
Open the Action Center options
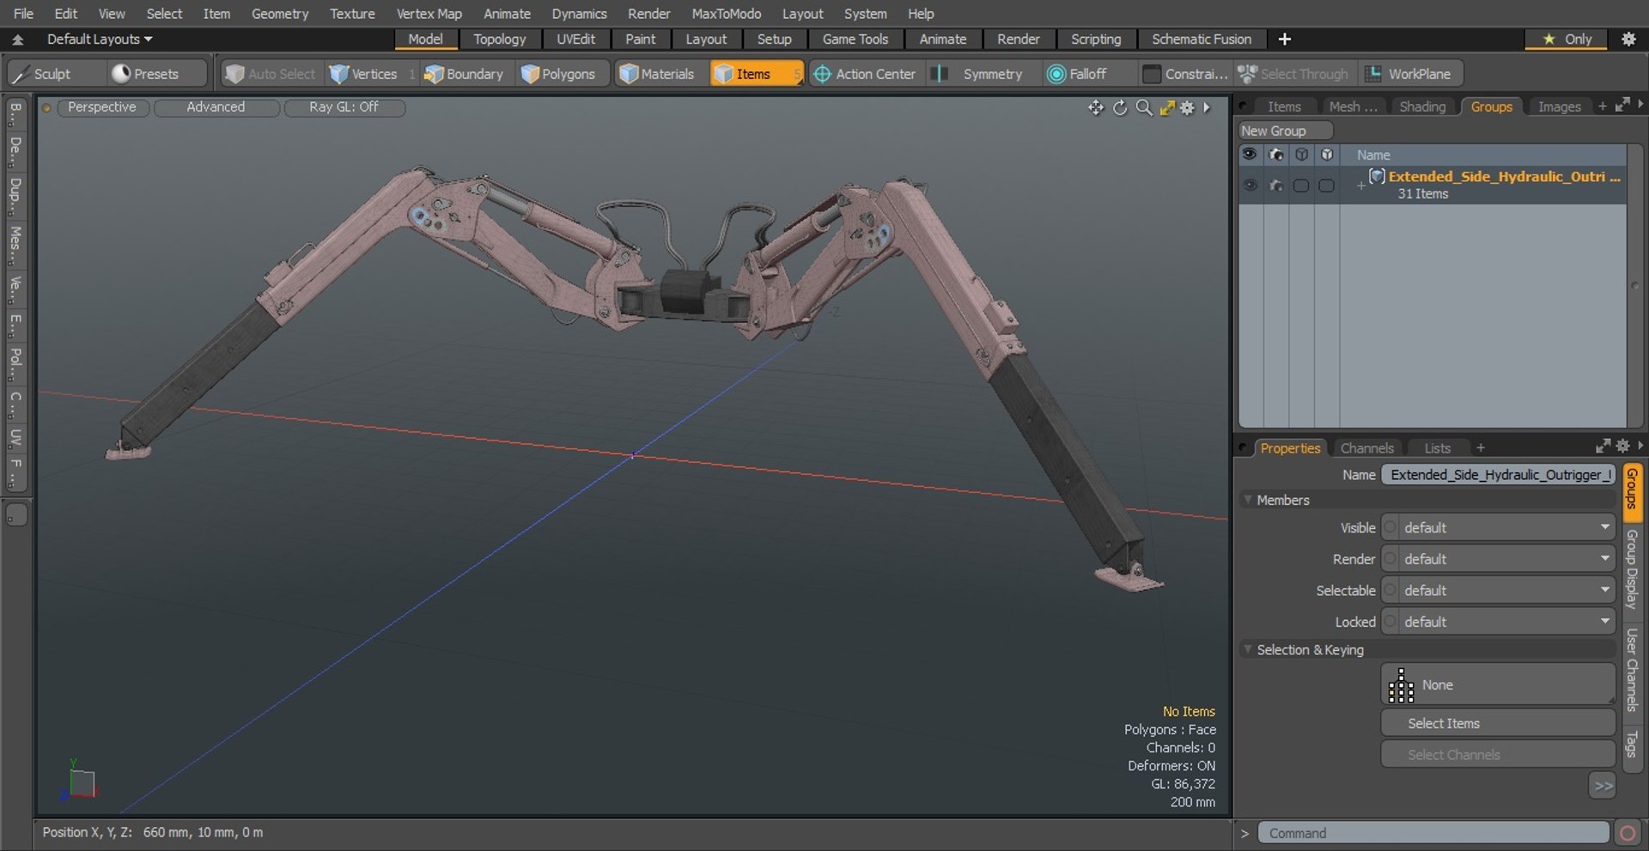pos(865,74)
